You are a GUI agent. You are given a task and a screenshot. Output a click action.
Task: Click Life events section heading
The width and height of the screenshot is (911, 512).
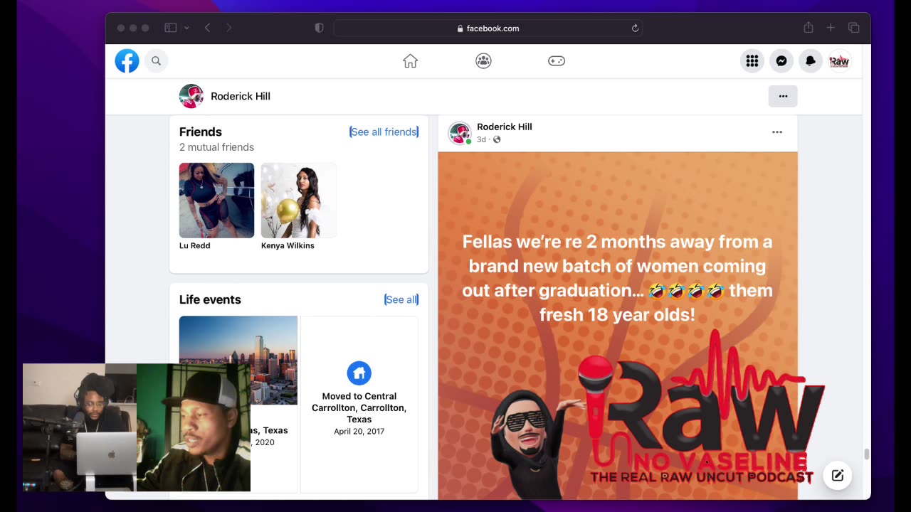click(x=210, y=299)
